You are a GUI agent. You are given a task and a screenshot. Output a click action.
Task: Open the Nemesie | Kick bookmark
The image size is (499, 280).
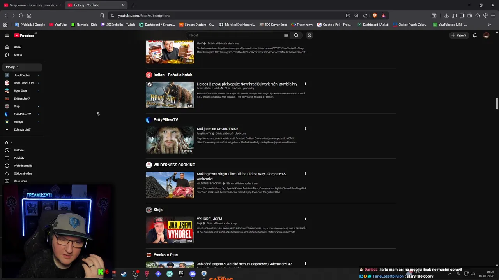tap(84, 24)
